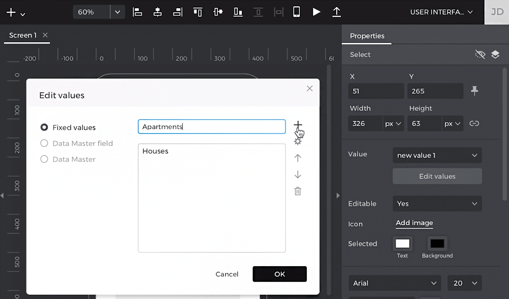This screenshot has height=299, width=509.
Task: Close the Screen 1 tab
Action: [45, 35]
